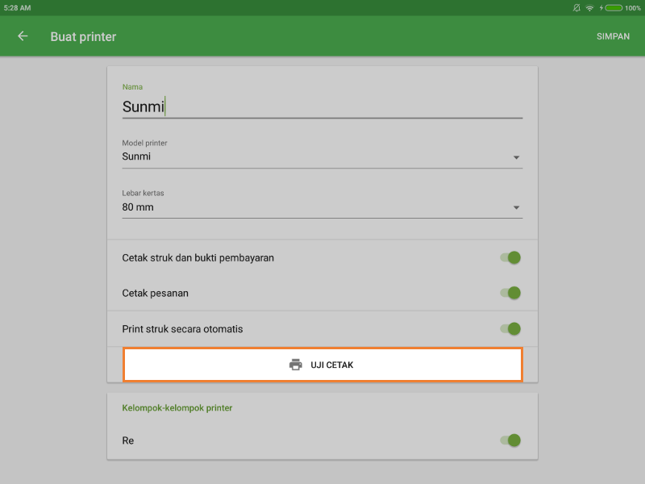Tap the 5:28 AM clock in status bar
This screenshot has width=645, height=484.
18,7
